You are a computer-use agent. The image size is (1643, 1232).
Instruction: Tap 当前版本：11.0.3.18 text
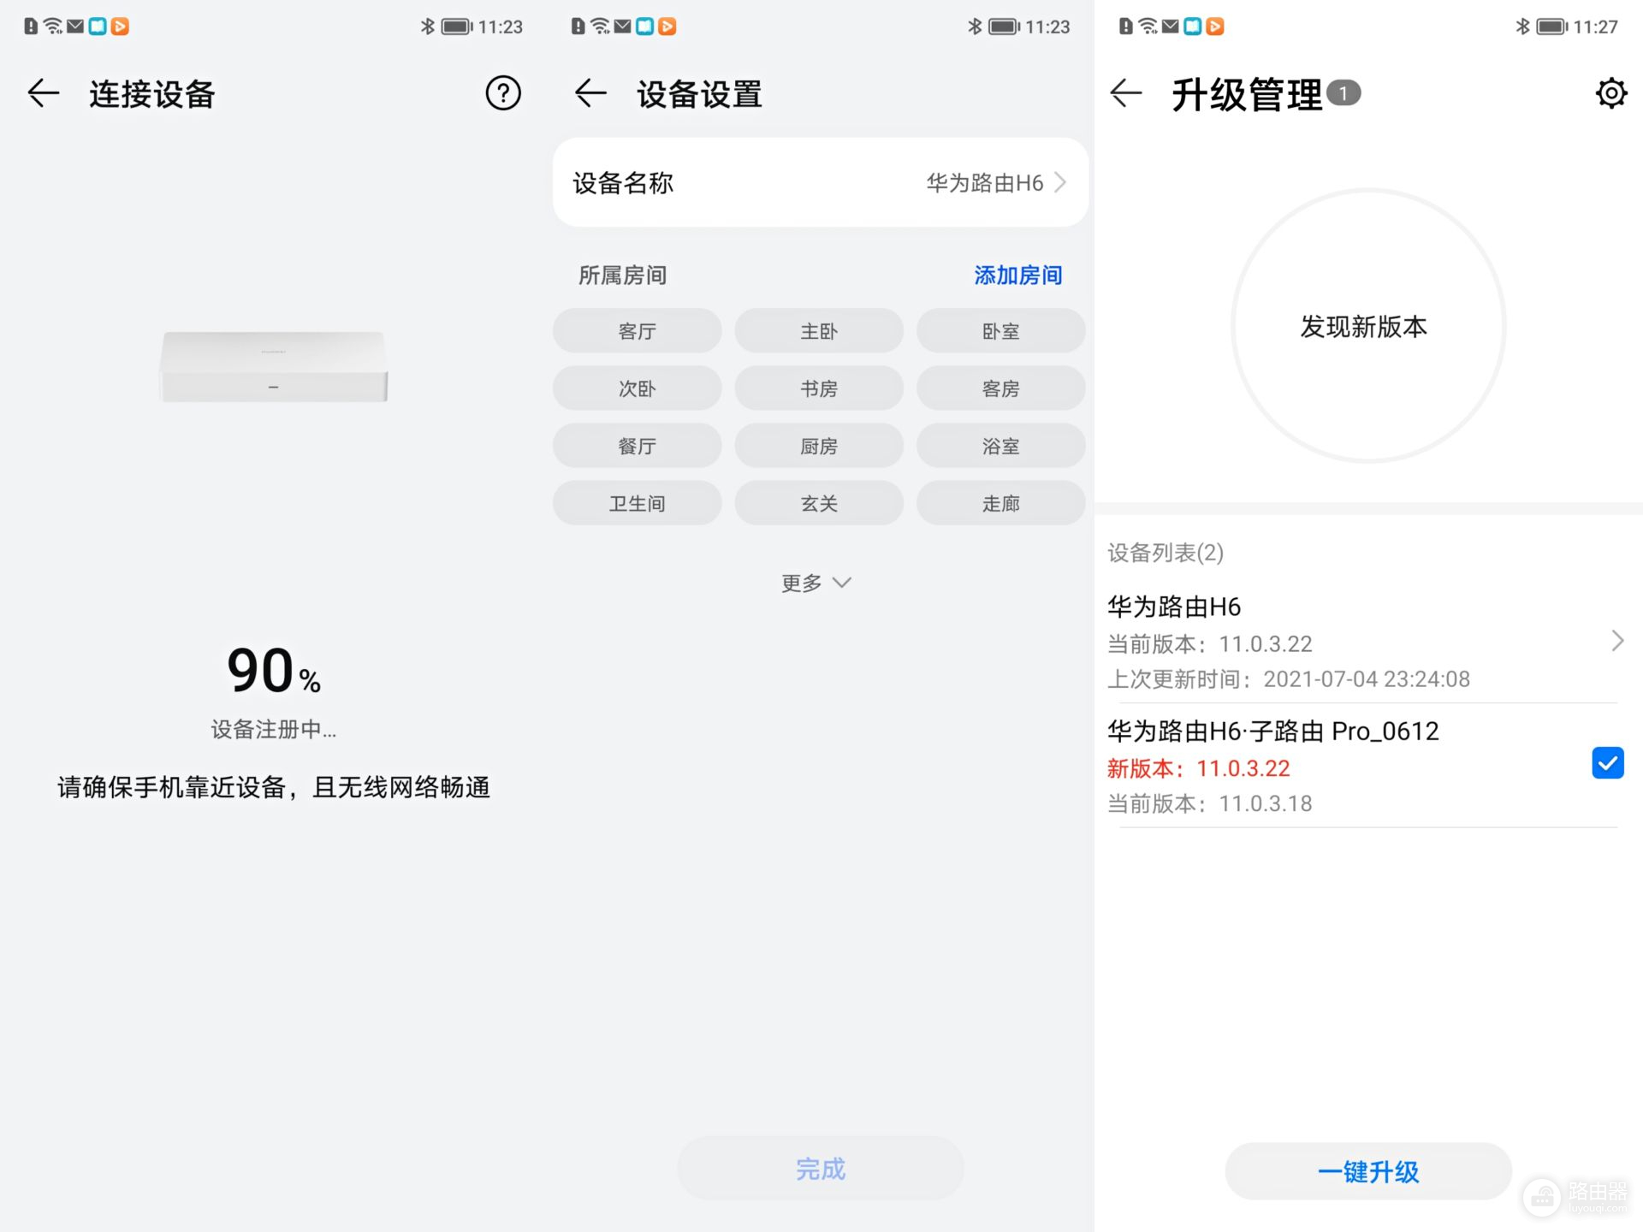(1209, 803)
